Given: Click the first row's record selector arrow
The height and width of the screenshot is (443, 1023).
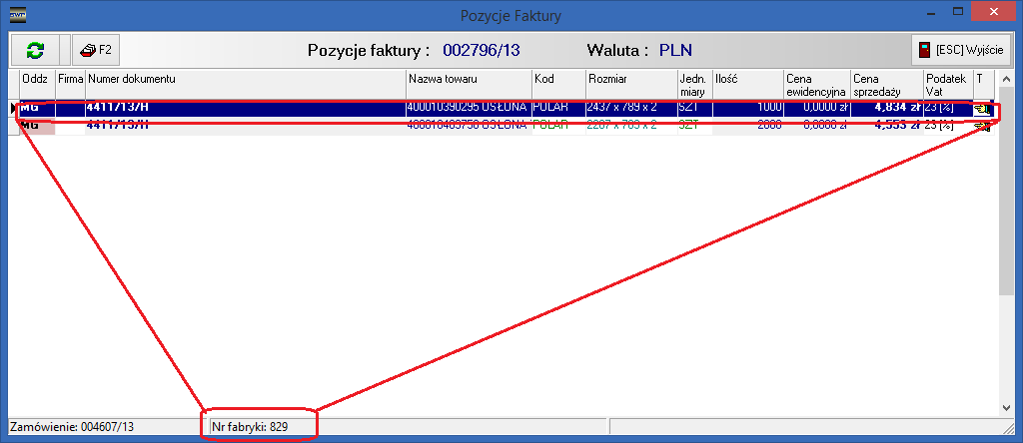Looking at the screenshot, I should tap(13, 108).
